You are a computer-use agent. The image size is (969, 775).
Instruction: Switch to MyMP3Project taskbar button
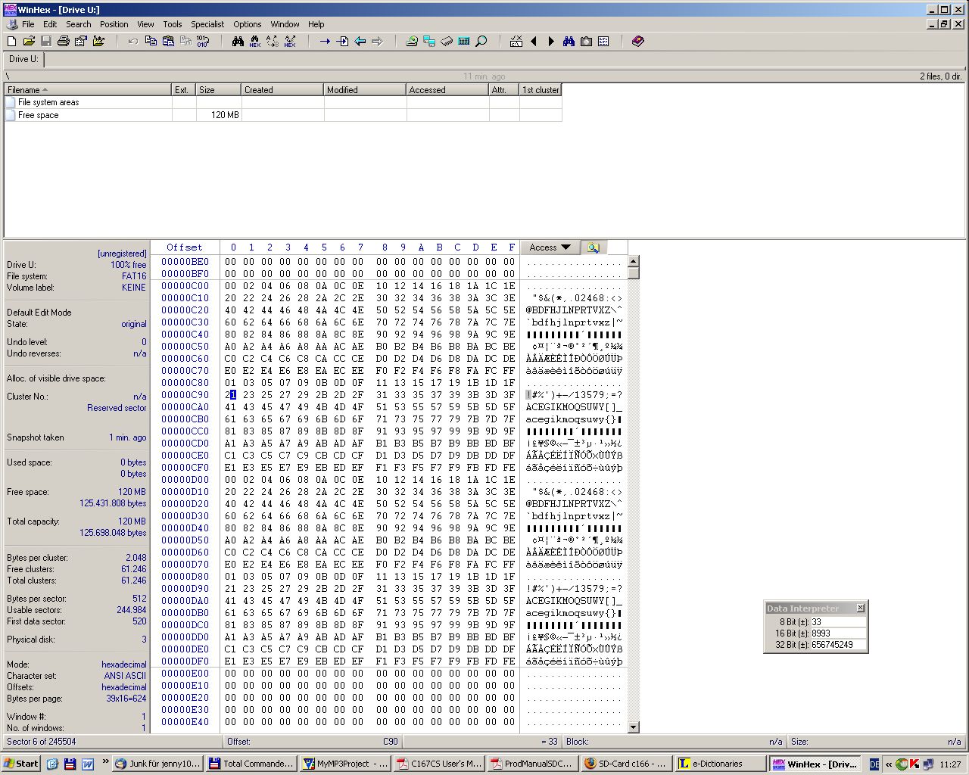[344, 764]
